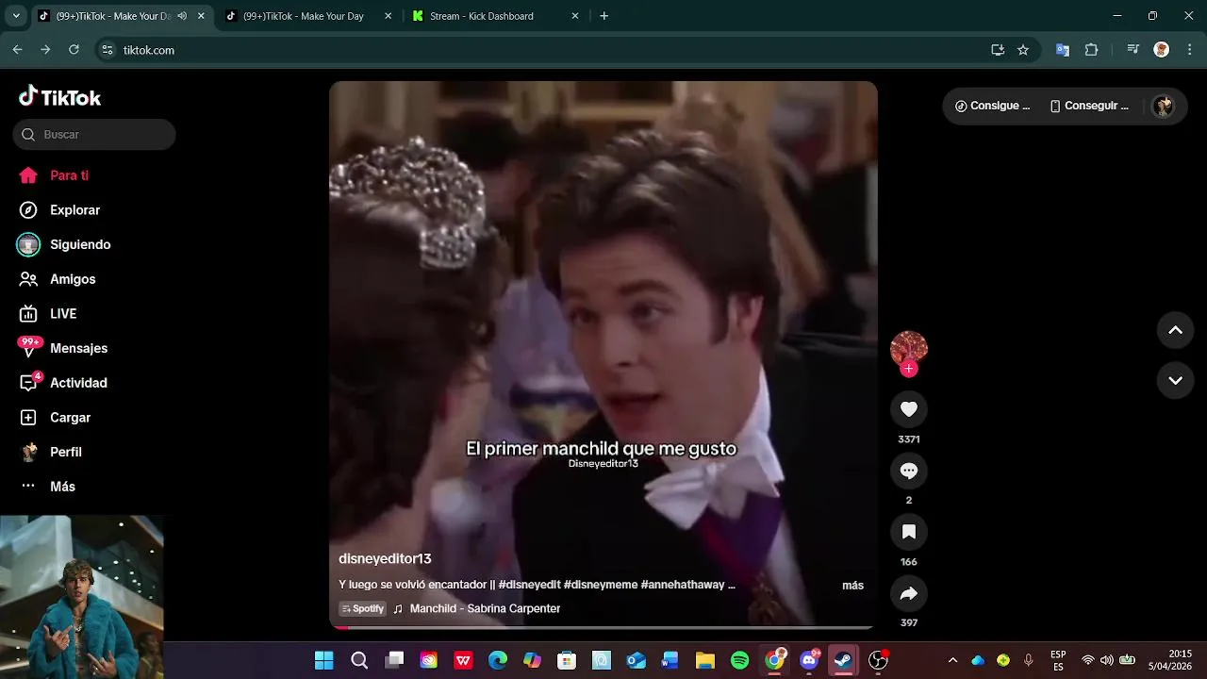The width and height of the screenshot is (1207, 679).
Task: Open Spotify from the taskbar
Action: coord(740,661)
